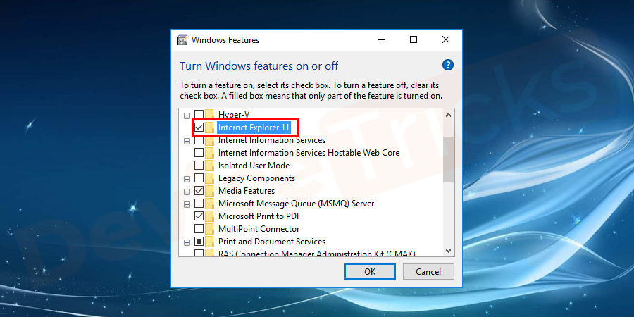Click OK to apply feature changes
The image size is (634, 317).
pyautogui.click(x=370, y=271)
